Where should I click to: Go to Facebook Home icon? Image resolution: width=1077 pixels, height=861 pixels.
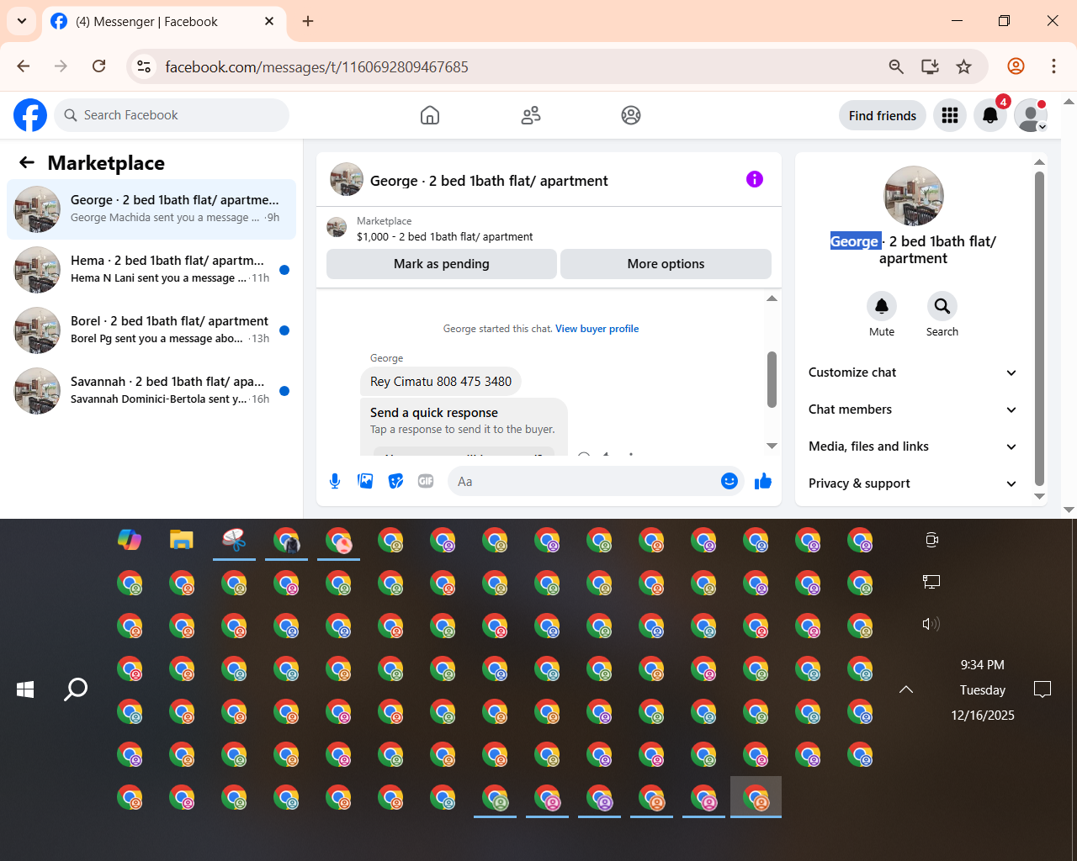click(x=430, y=115)
